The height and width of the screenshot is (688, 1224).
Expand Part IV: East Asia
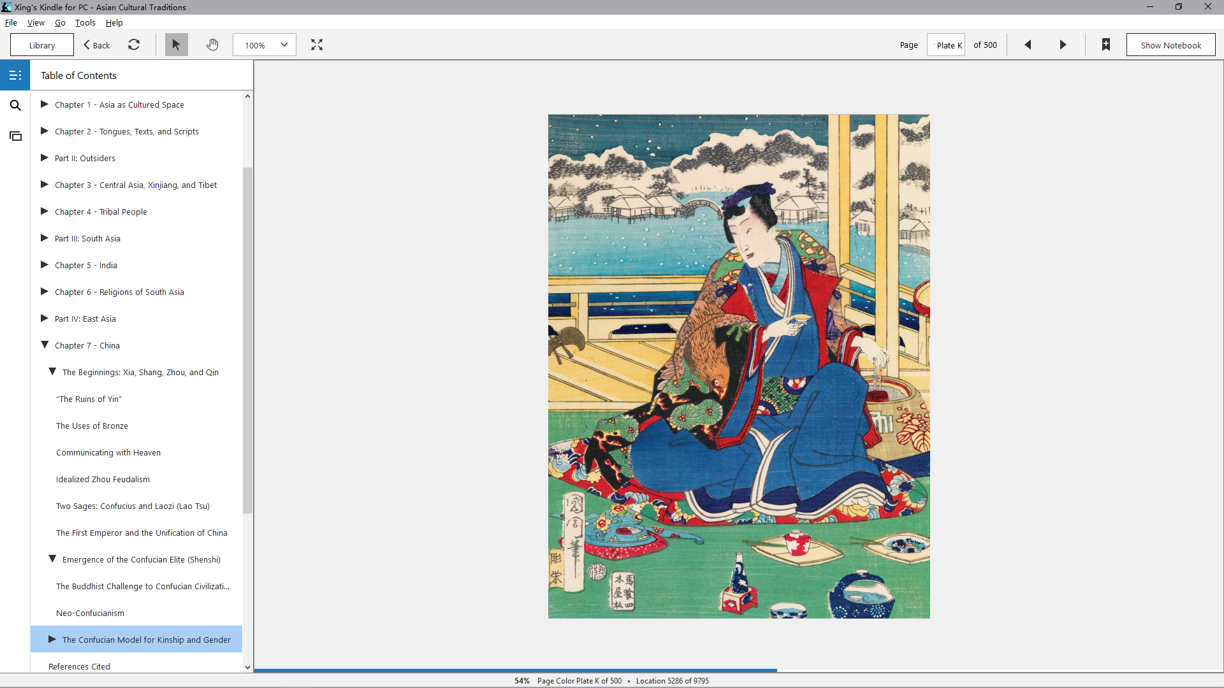tap(45, 318)
